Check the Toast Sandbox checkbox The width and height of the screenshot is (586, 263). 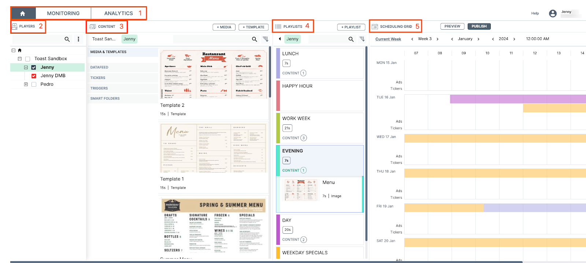28,59
